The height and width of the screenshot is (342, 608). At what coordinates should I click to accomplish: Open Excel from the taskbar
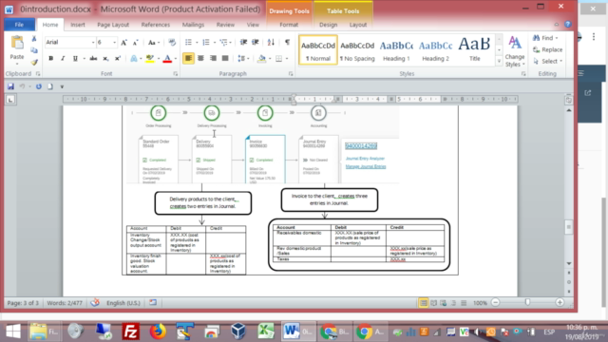click(266, 332)
